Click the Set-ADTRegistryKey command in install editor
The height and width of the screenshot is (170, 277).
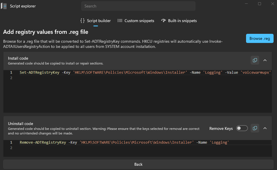point(39,73)
